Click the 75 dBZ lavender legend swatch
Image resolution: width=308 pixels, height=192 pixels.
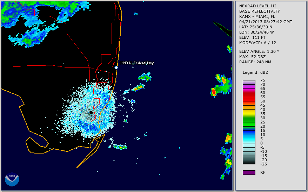pyautogui.click(x=249, y=82)
